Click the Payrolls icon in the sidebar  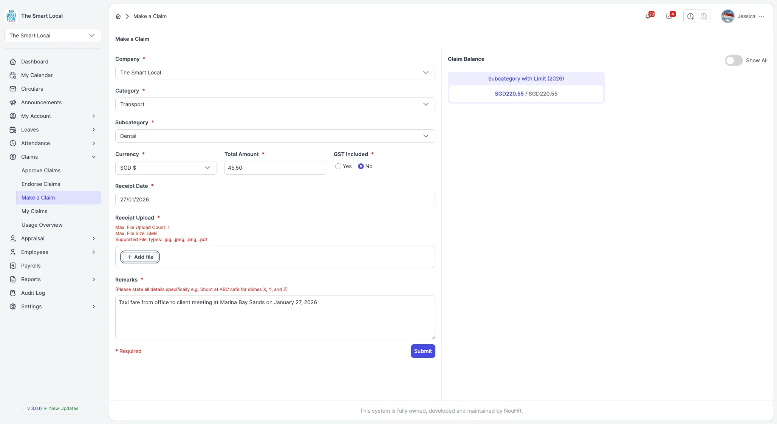coord(13,266)
